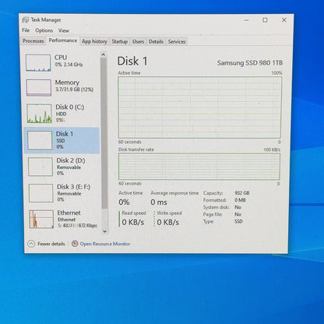Click the sidebar scroll down arrow
The height and width of the screenshot is (324, 324).
(104, 231)
